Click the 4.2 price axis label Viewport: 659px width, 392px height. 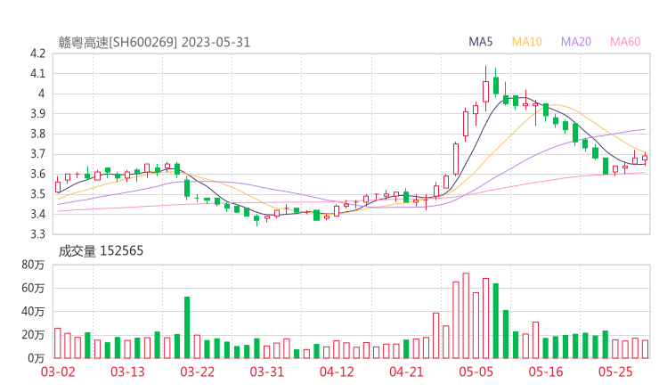(37, 53)
